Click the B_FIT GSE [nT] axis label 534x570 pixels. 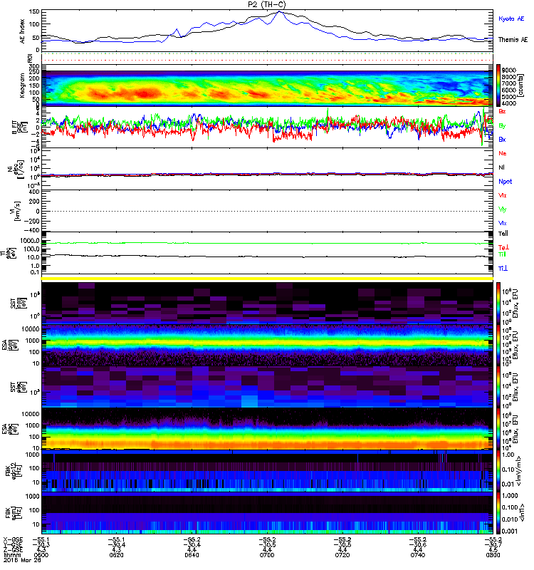pyautogui.click(x=21, y=128)
